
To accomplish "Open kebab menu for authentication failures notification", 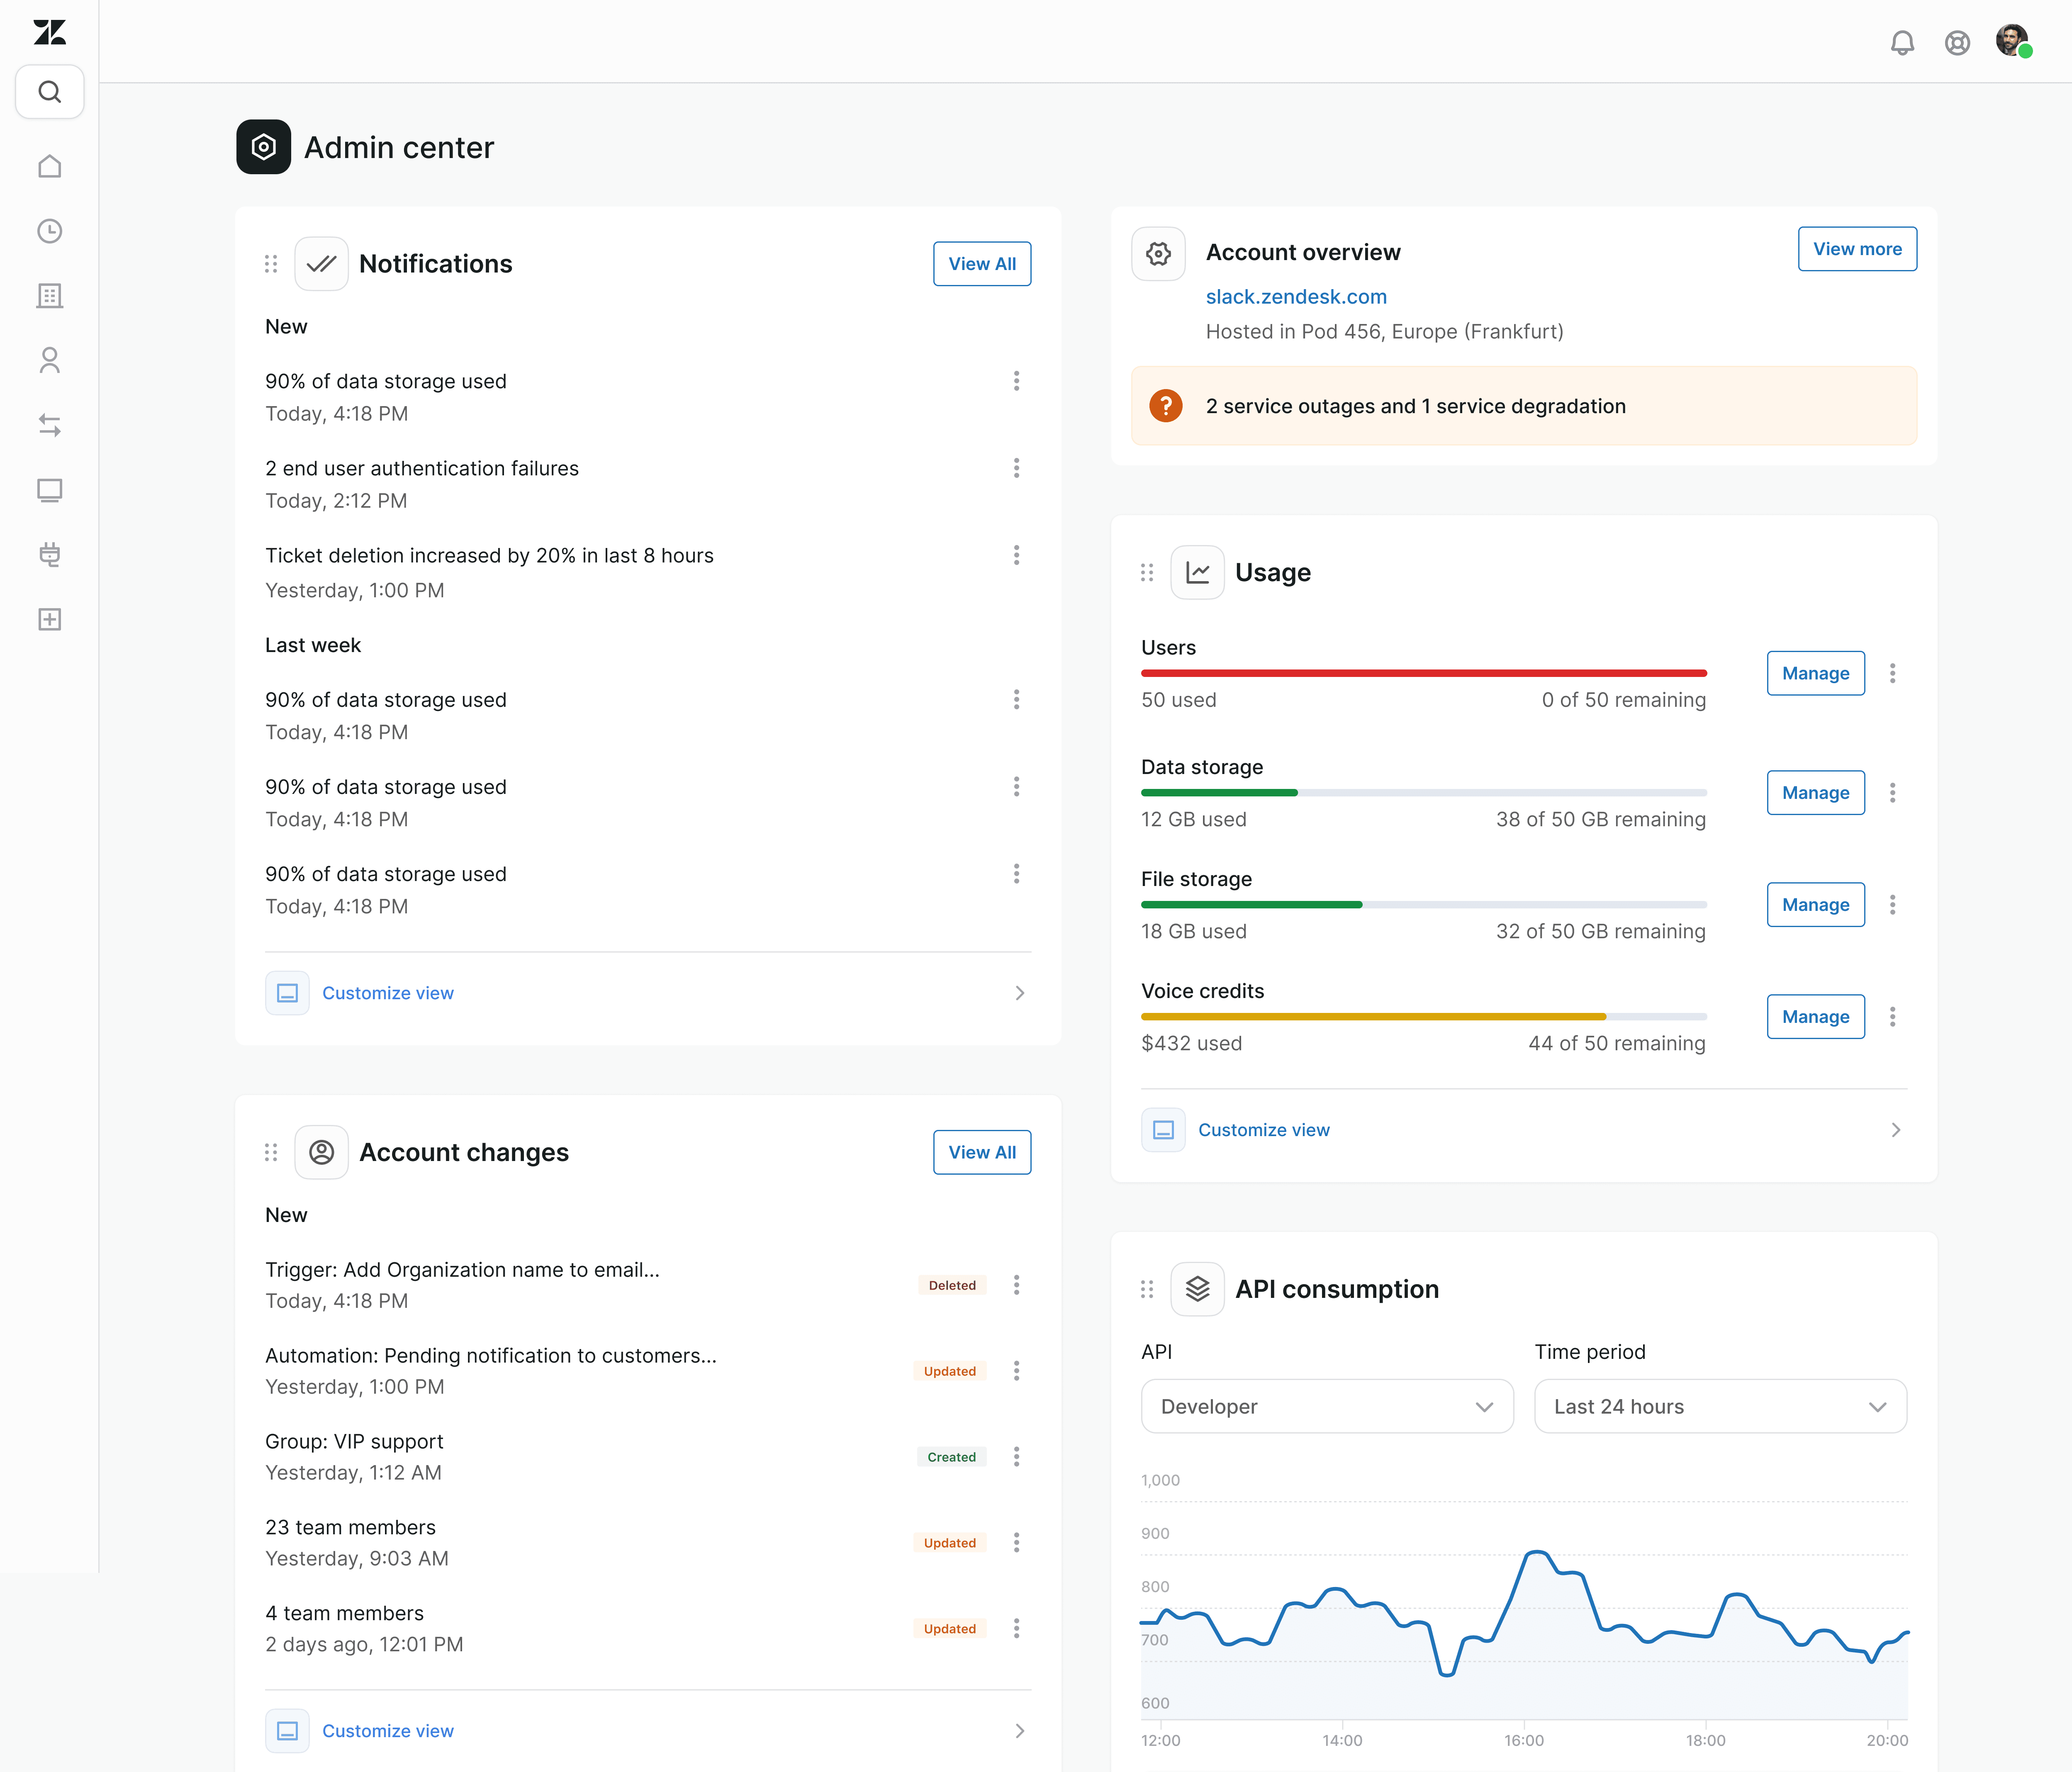I will [1016, 468].
